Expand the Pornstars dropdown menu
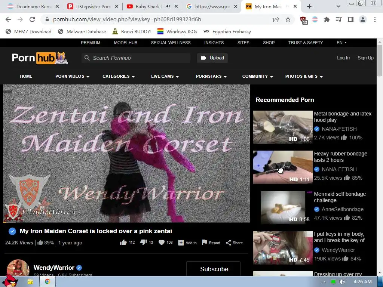The image size is (383, 287). click(x=211, y=76)
